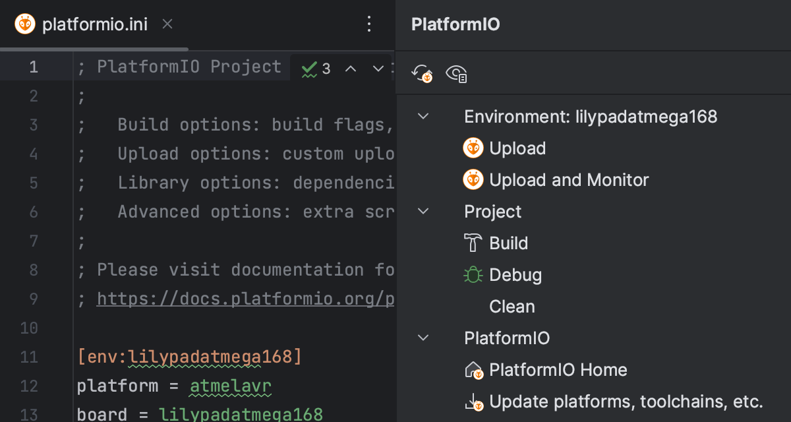Collapse the Project tree node

(x=423, y=212)
